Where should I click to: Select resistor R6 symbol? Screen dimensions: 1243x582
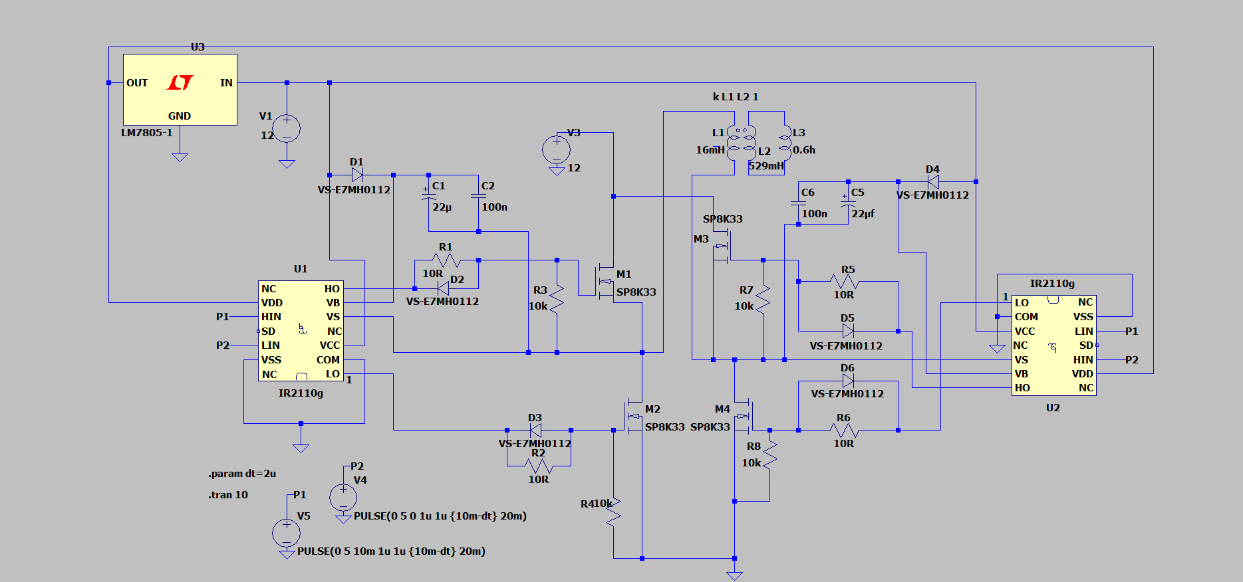845,430
